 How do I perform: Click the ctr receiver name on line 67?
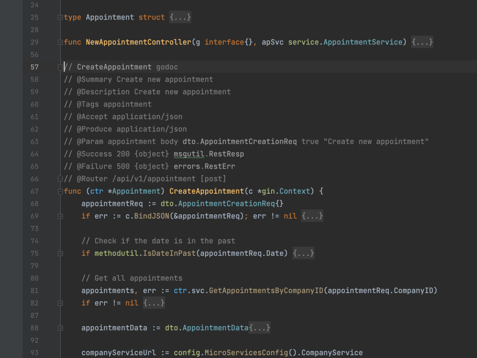pyautogui.click(x=97, y=191)
